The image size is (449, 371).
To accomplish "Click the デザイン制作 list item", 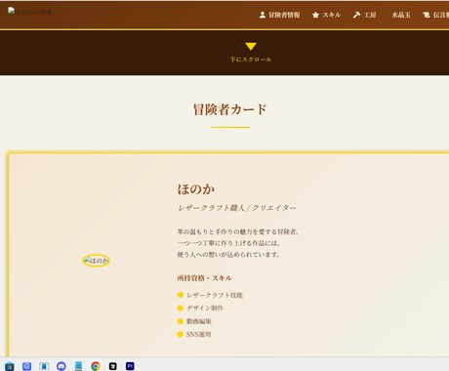I will coord(205,308).
